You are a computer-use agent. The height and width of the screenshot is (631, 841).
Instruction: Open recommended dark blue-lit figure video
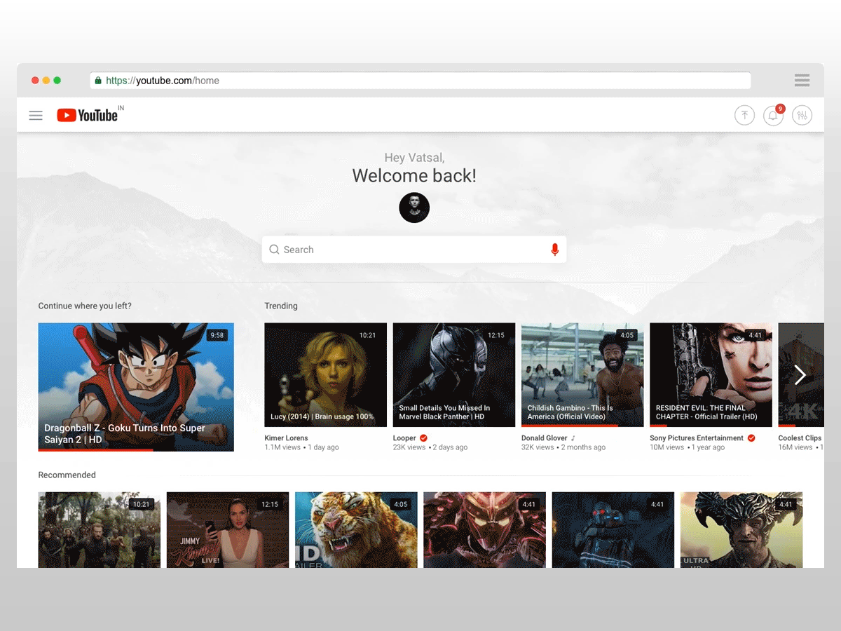tap(613, 530)
